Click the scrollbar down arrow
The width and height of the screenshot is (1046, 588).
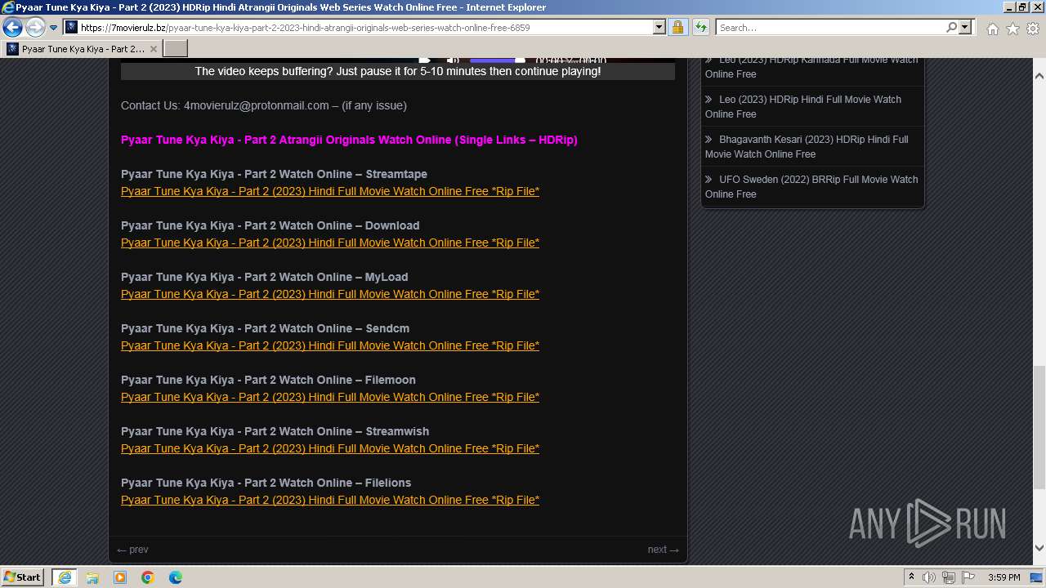pyautogui.click(x=1039, y=549)
